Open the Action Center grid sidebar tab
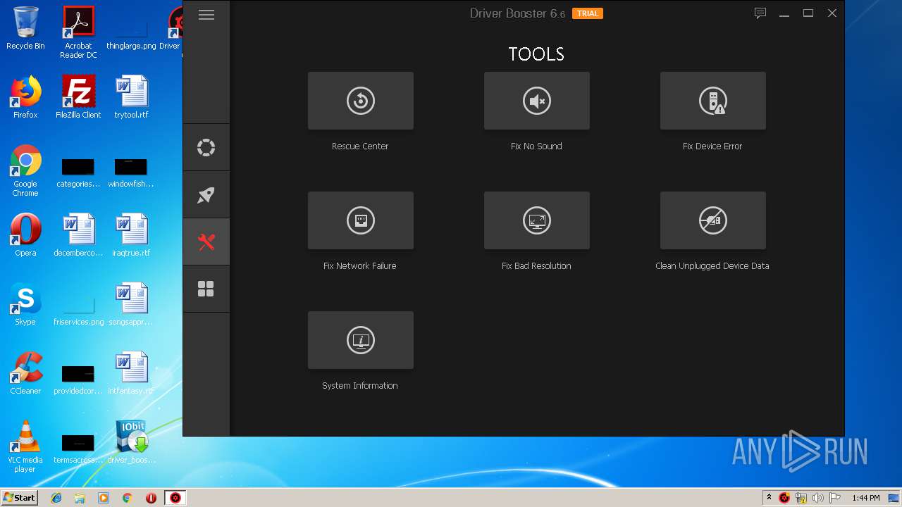Image resolution: width=902 pixels, height=507 pixels. 206,289
